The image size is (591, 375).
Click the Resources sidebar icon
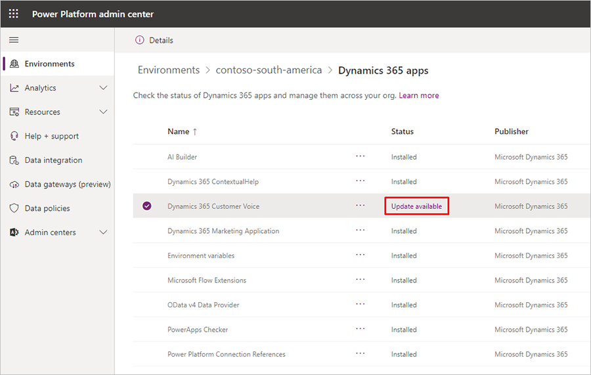[x=14, y=112]
